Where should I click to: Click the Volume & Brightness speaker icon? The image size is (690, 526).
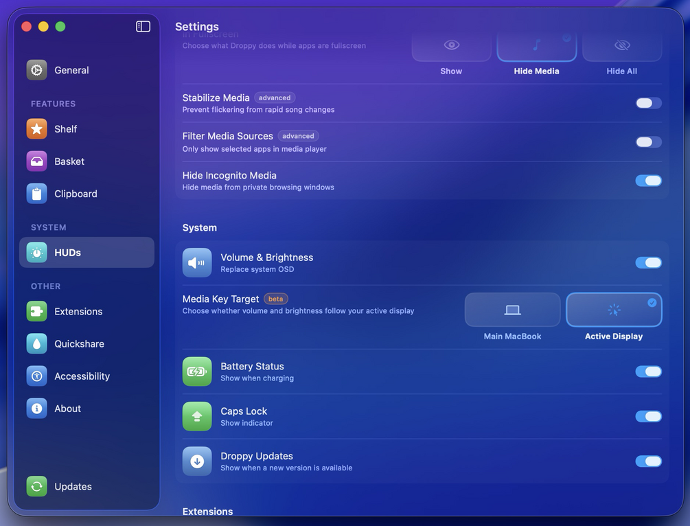(x=197, y=262)
